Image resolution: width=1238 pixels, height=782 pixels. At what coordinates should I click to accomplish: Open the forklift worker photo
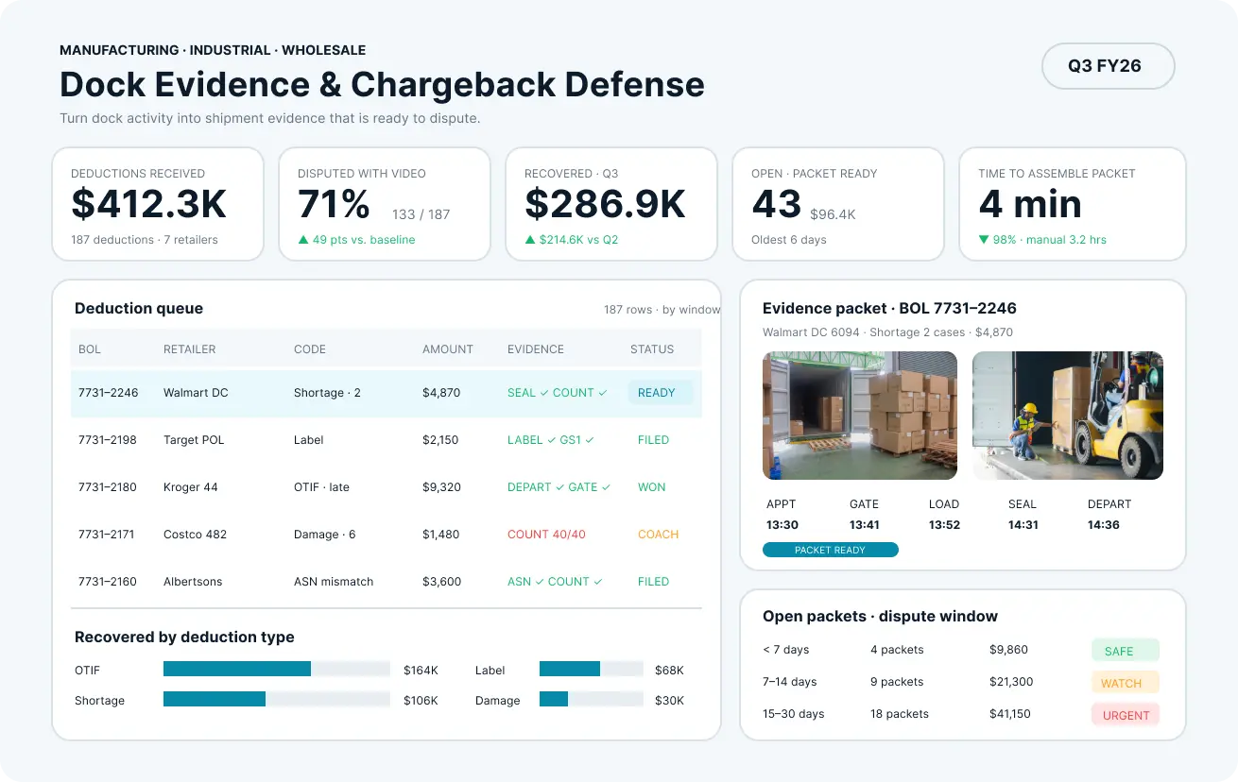(1068, 416)
